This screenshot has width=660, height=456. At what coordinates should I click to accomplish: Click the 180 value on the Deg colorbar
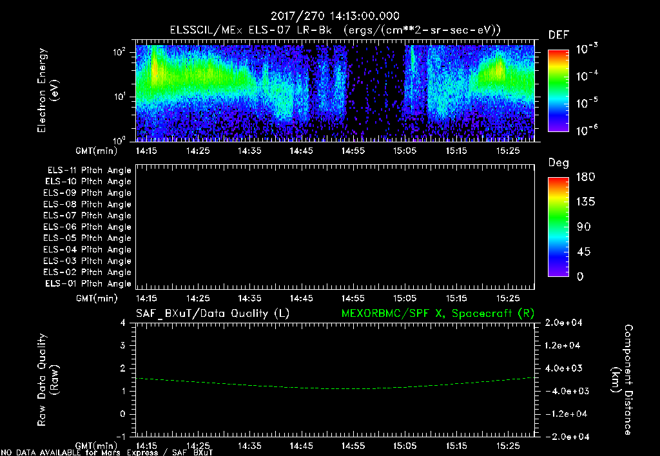pos(585,177)
